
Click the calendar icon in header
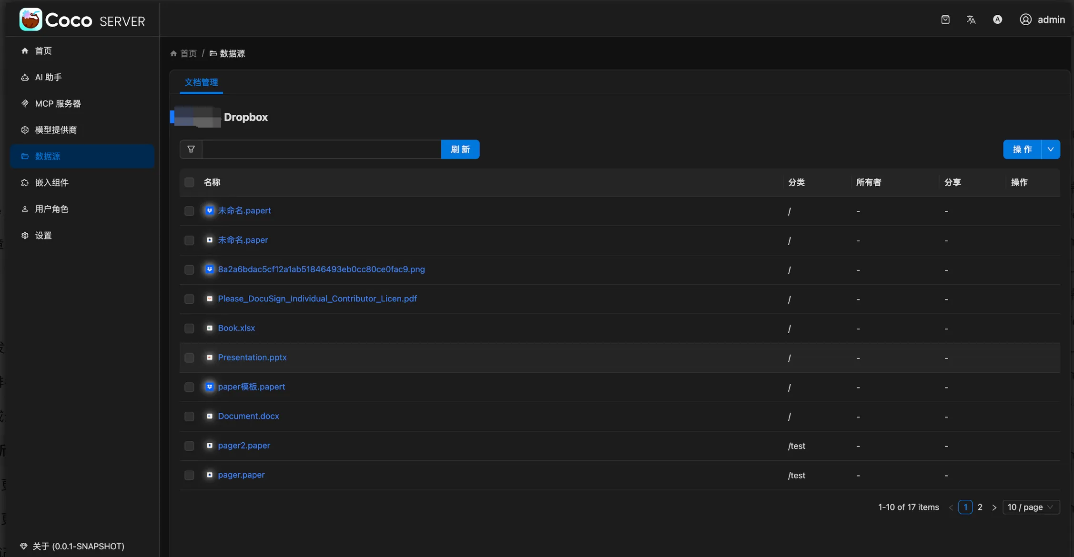(x=945, y=20)
